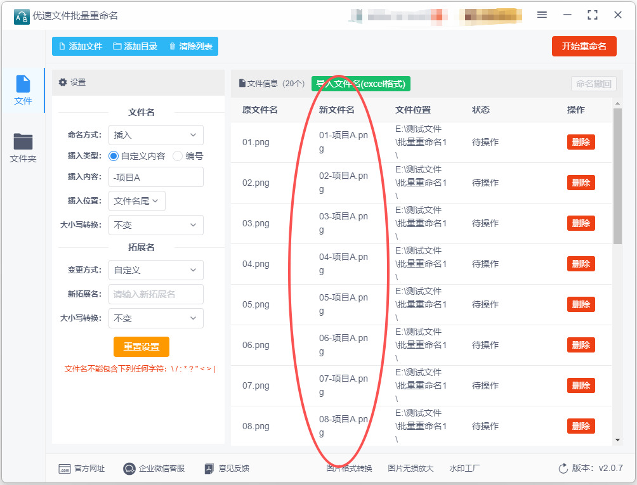Click the 新拓展名 input field
Viewport: 637px width, 485px height.
tap(156, 294)
